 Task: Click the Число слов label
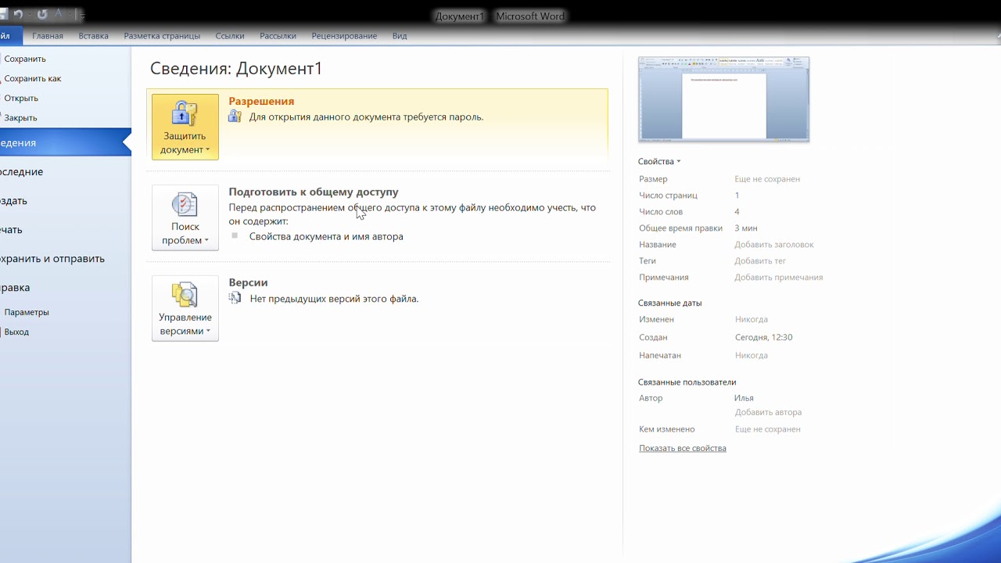(x=661, y=212)
